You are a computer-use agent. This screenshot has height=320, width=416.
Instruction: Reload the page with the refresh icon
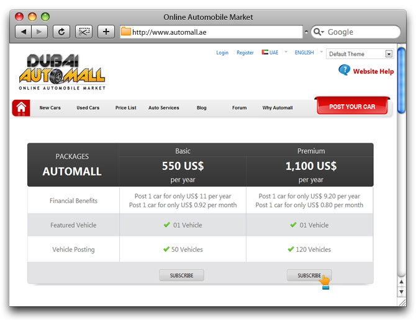(61, 32)
